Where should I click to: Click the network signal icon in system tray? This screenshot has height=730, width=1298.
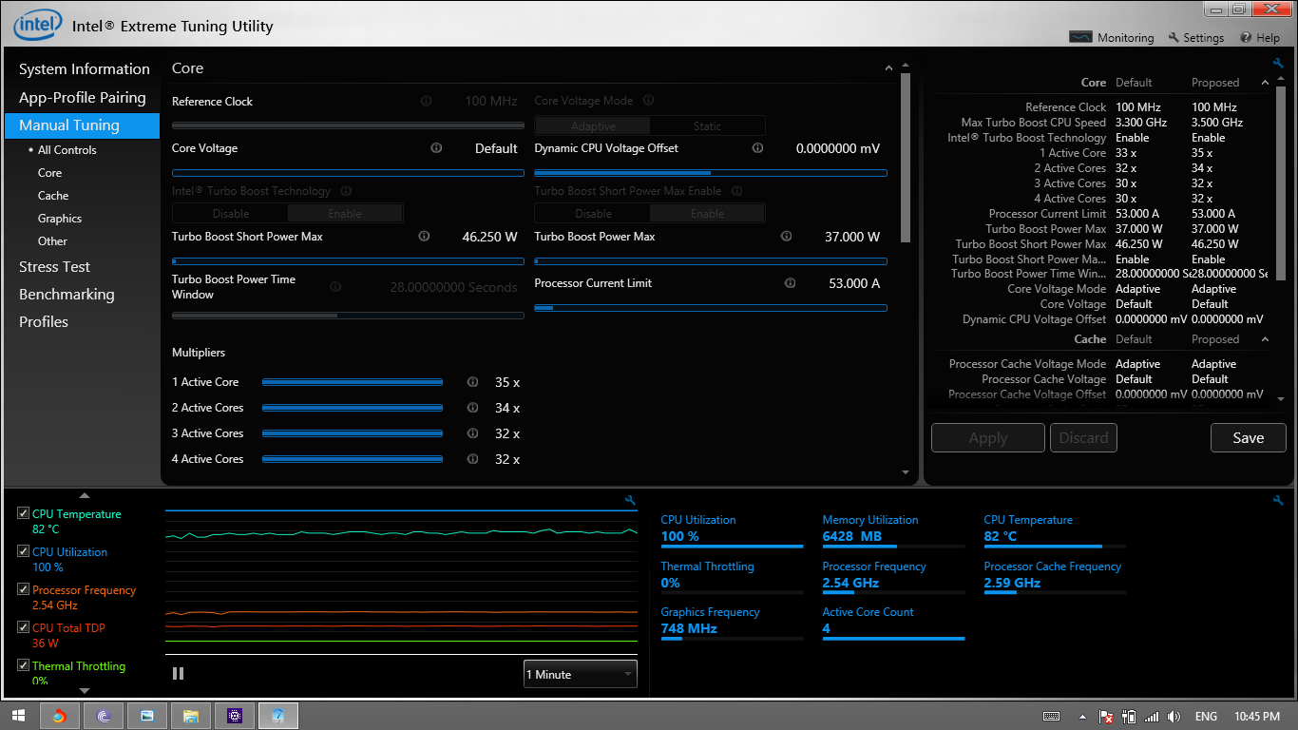click(x=1152, y=716)
